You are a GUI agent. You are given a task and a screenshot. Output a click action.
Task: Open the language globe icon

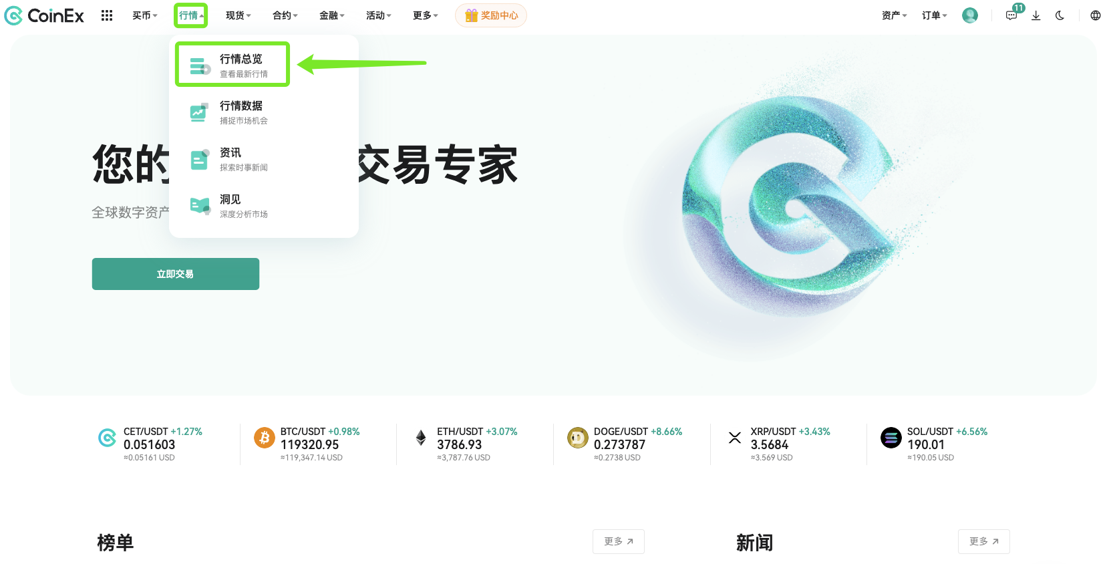(1096, 15)
